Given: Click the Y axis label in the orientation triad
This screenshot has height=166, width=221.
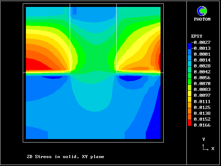Looking at the screenshot, I should [x=204, y=139].
